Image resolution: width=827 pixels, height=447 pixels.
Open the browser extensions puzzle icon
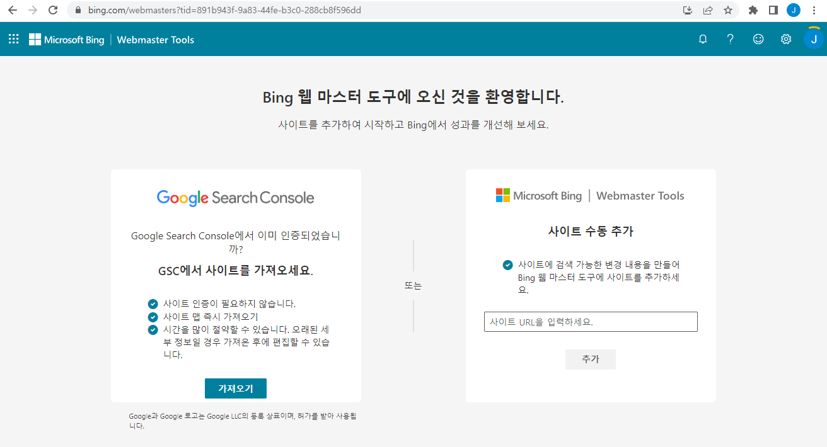(x=754, y=10)
